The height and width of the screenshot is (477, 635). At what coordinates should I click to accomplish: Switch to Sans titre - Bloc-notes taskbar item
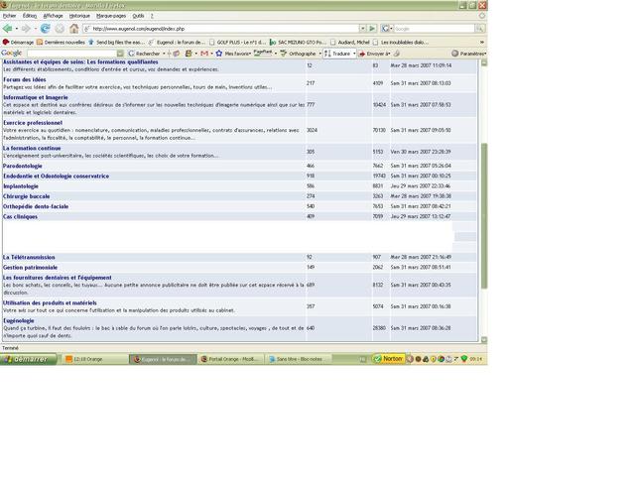coord(299,359)
